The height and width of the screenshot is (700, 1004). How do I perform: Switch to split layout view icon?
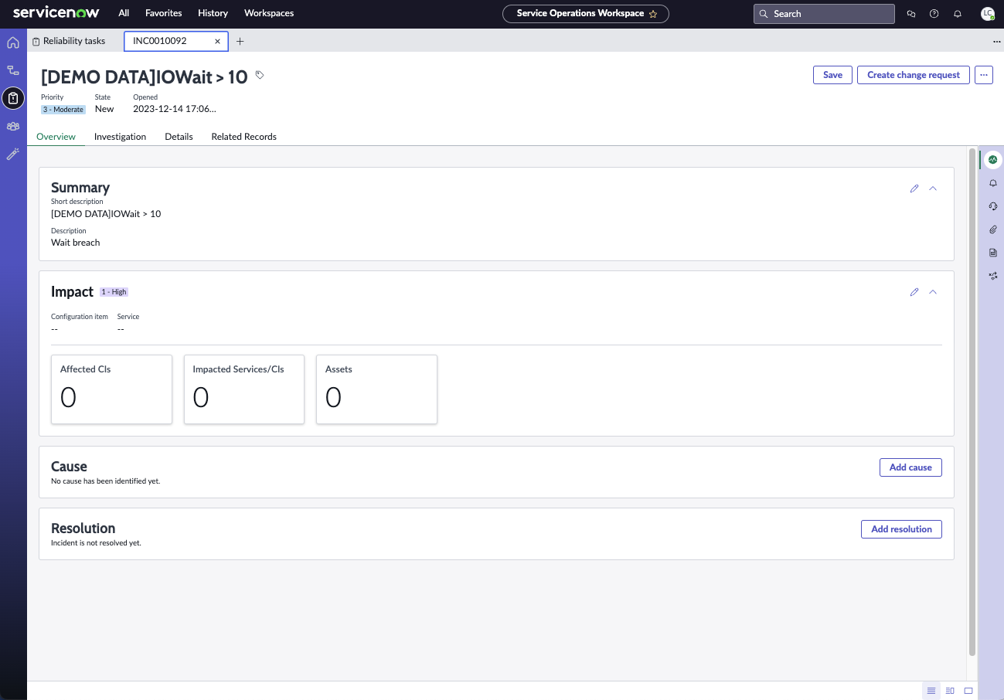pos(950,691)
